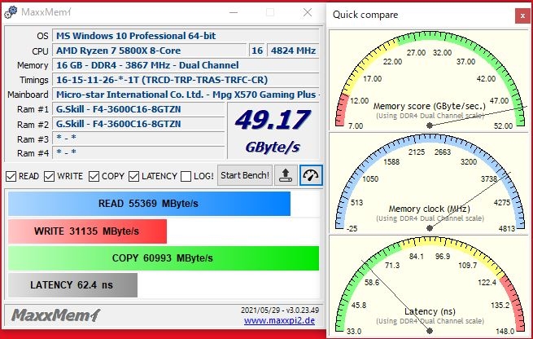This screenshot has width=533, height=339.
Task: Click the Memory score gauge
Action: coord(430,81)
